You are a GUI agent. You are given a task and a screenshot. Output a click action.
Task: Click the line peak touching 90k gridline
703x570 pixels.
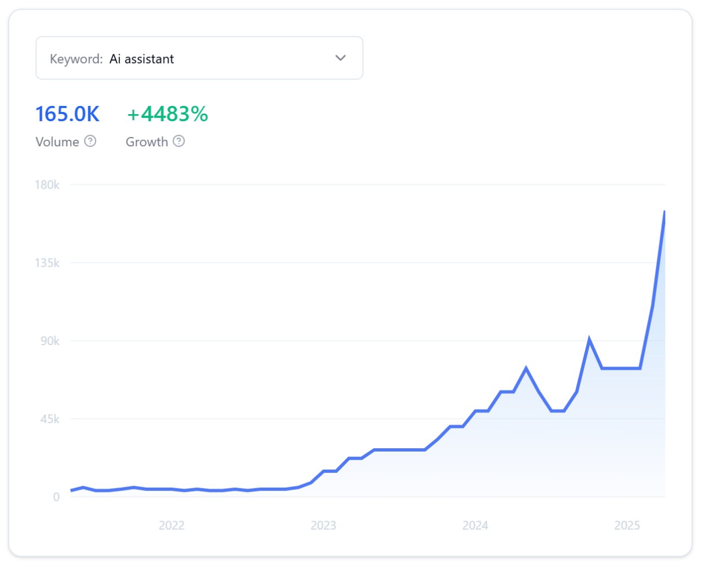pos(589,340)
